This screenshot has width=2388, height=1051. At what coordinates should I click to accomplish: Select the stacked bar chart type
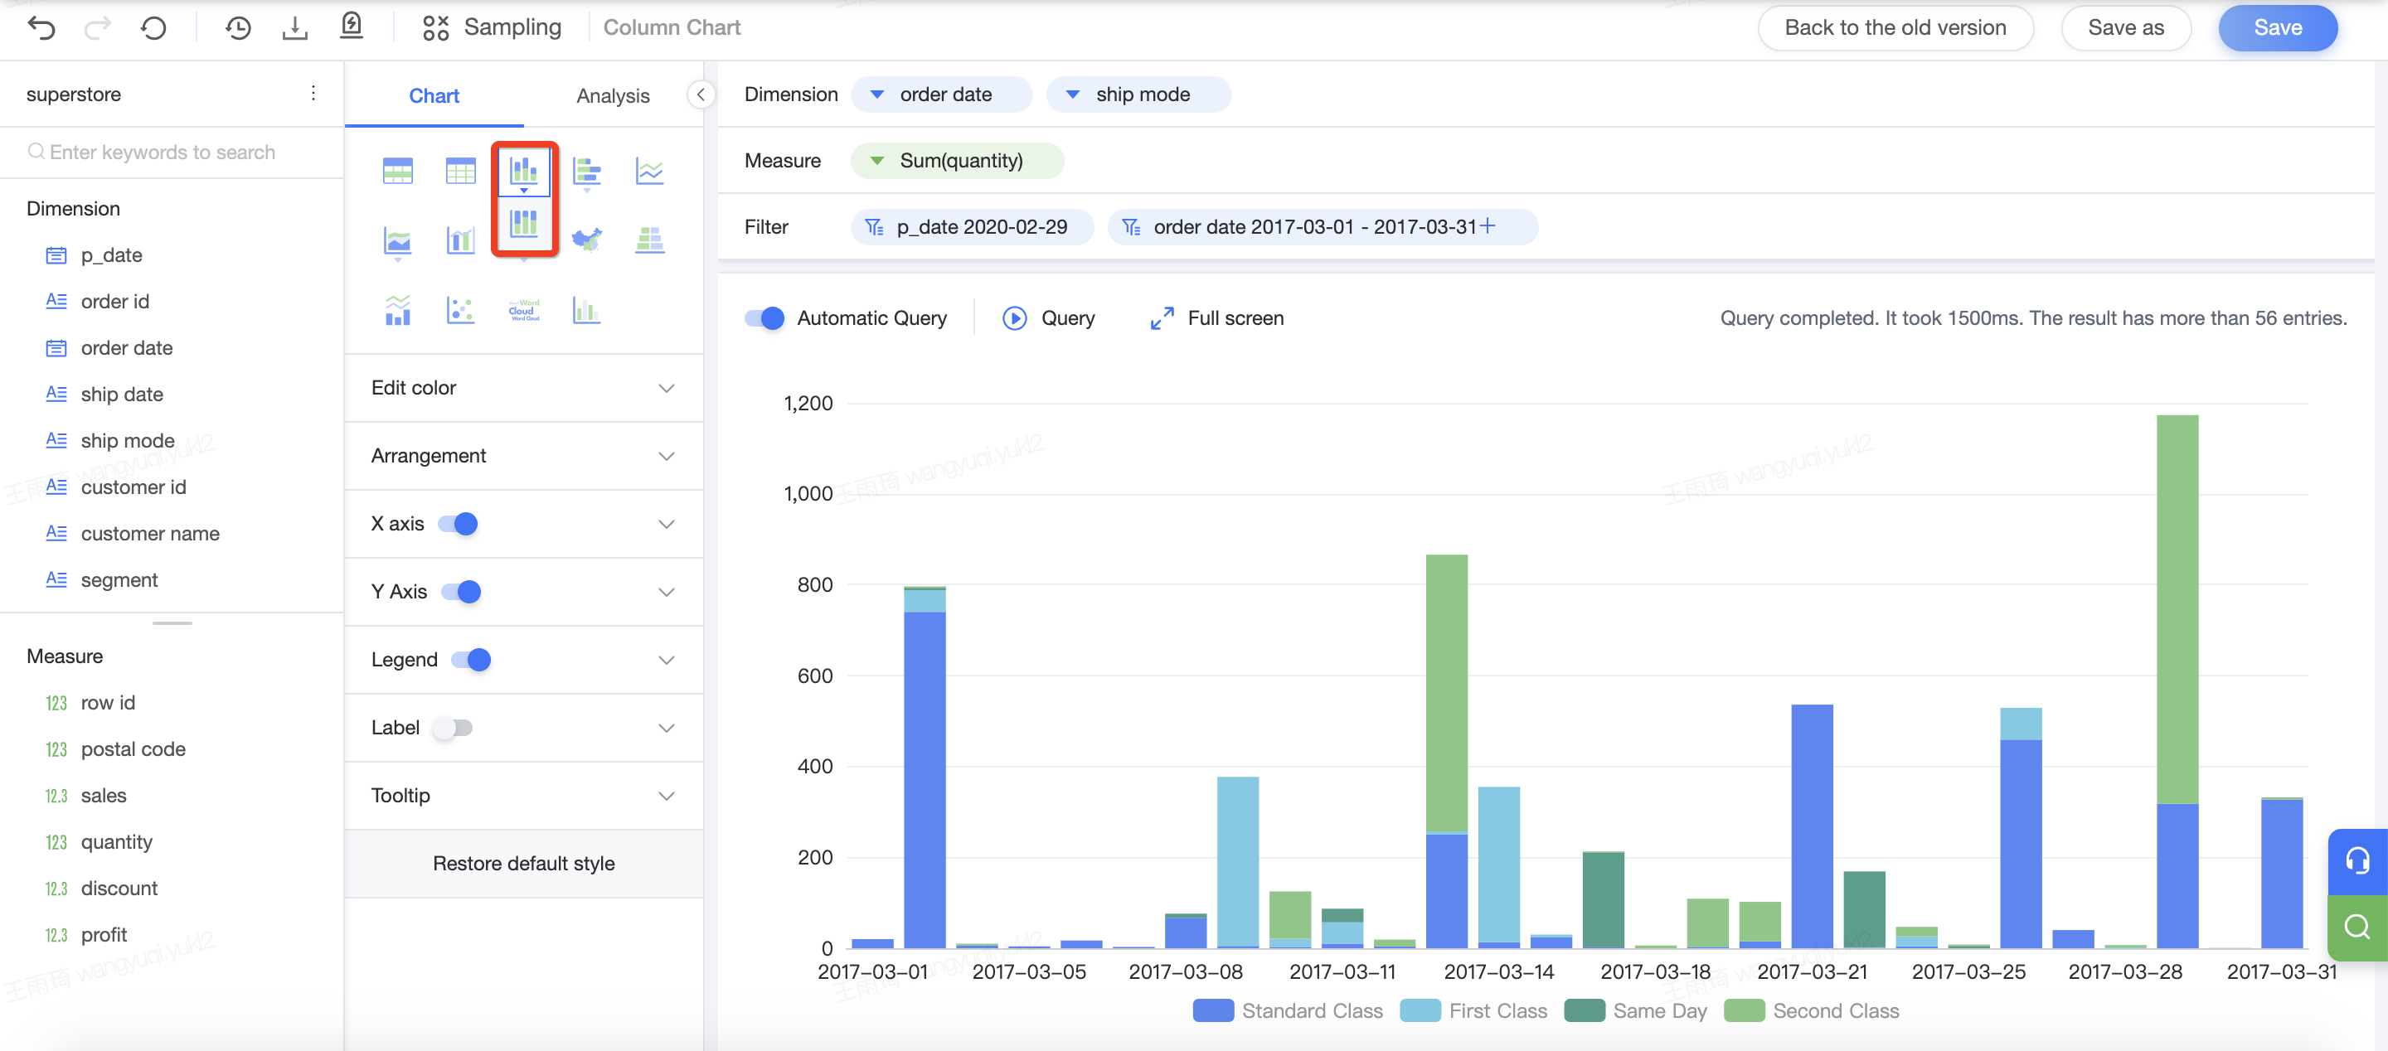(587, 172)
